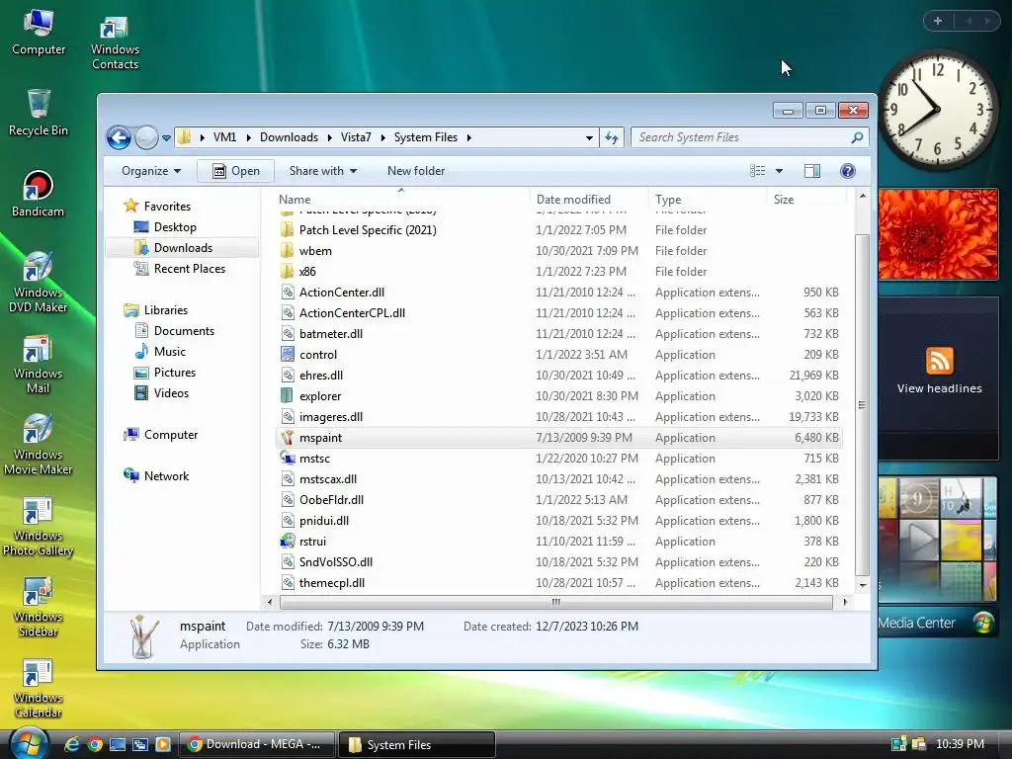Open the recent pages dropdown arrow
The image size is (1012, 759).
coord(166,138)
